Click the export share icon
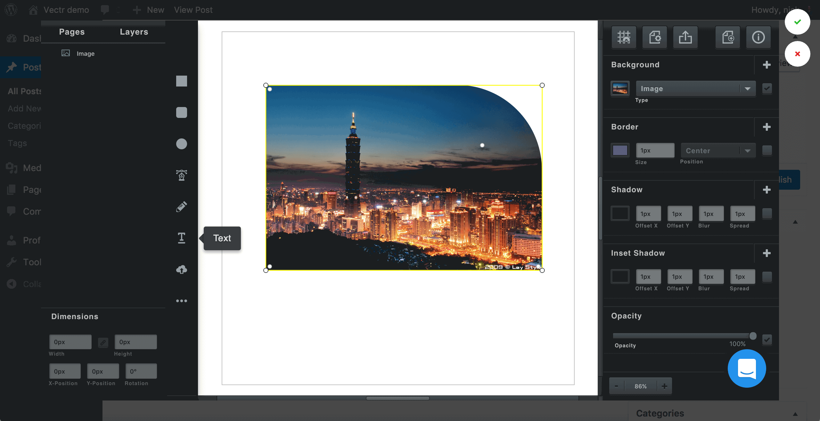The width and height of the screenshot is (820, 421). 685,37
